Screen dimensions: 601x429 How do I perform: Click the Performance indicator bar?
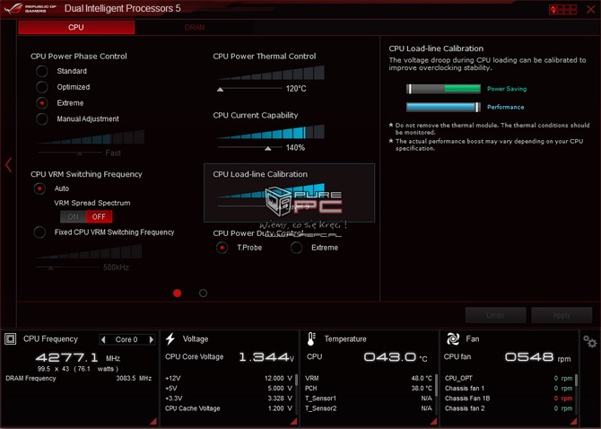[x=443, y=107]
